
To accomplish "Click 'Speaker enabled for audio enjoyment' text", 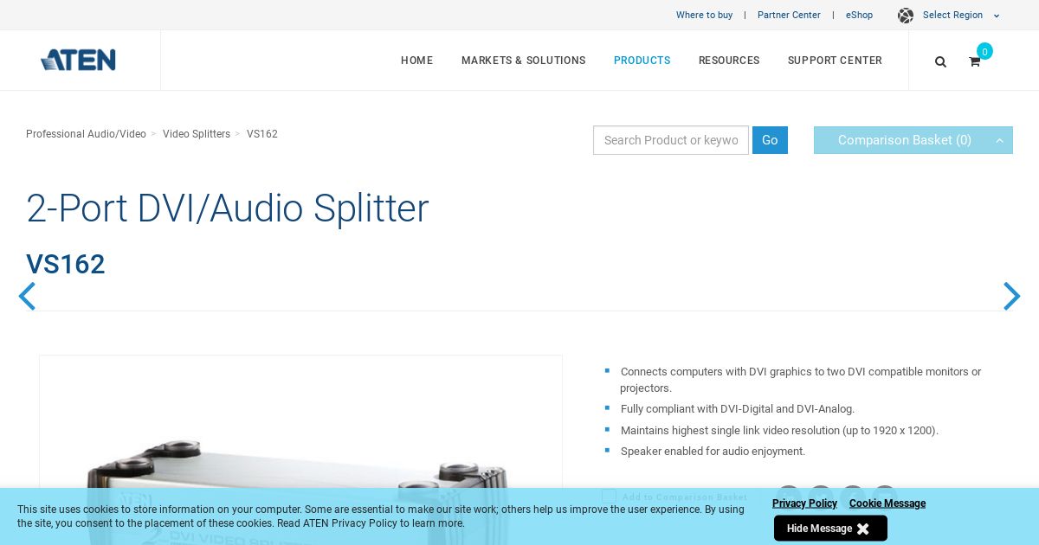I will [x=713, y=452].
